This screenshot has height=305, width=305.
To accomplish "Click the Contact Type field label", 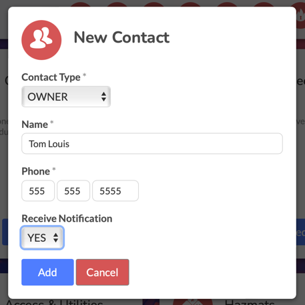I will point(51,77).
